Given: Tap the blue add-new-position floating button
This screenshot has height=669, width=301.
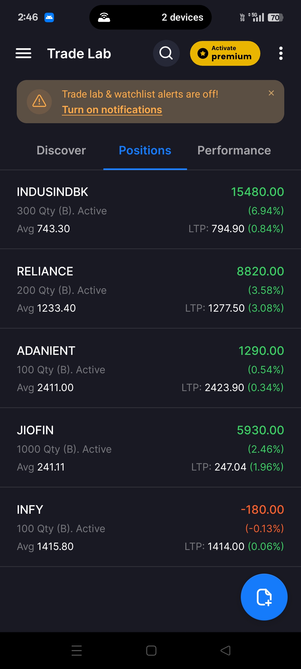Looking at the screenshot, I should pos(264,597).
